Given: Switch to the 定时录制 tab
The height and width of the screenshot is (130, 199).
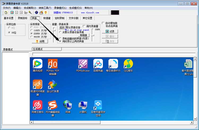Looking at the screenshot, I should pyautogui.click(x=59, y=18).
